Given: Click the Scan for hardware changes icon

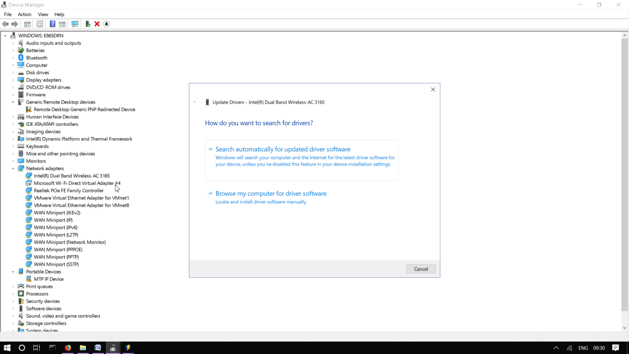Looking at the screenshot, I should (x=74, y=24).
